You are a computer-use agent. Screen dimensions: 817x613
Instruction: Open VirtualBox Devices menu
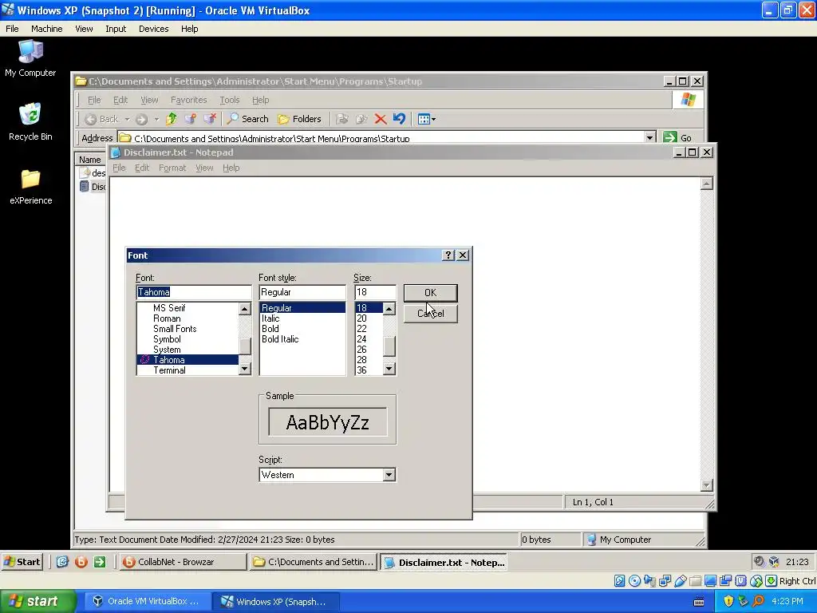tap(153, 29)
